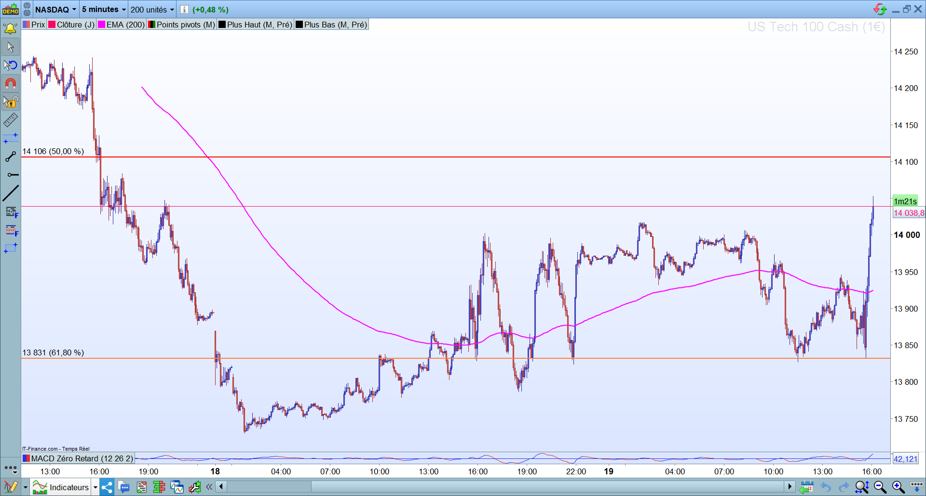Image resolution: width=926 pixels, height=496 pixels.
Task: Toggle the red magnet snap tool
Action: 10,83
